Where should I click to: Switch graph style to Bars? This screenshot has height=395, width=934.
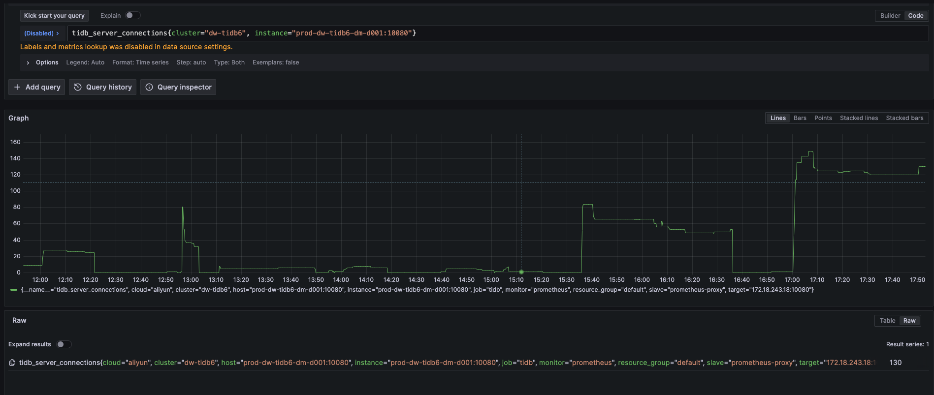(x=800, y=118)
